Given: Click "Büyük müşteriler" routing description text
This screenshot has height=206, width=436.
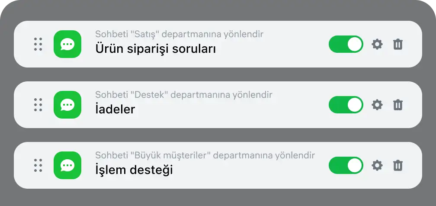Looking at the screenshot, I should (205, 155).
